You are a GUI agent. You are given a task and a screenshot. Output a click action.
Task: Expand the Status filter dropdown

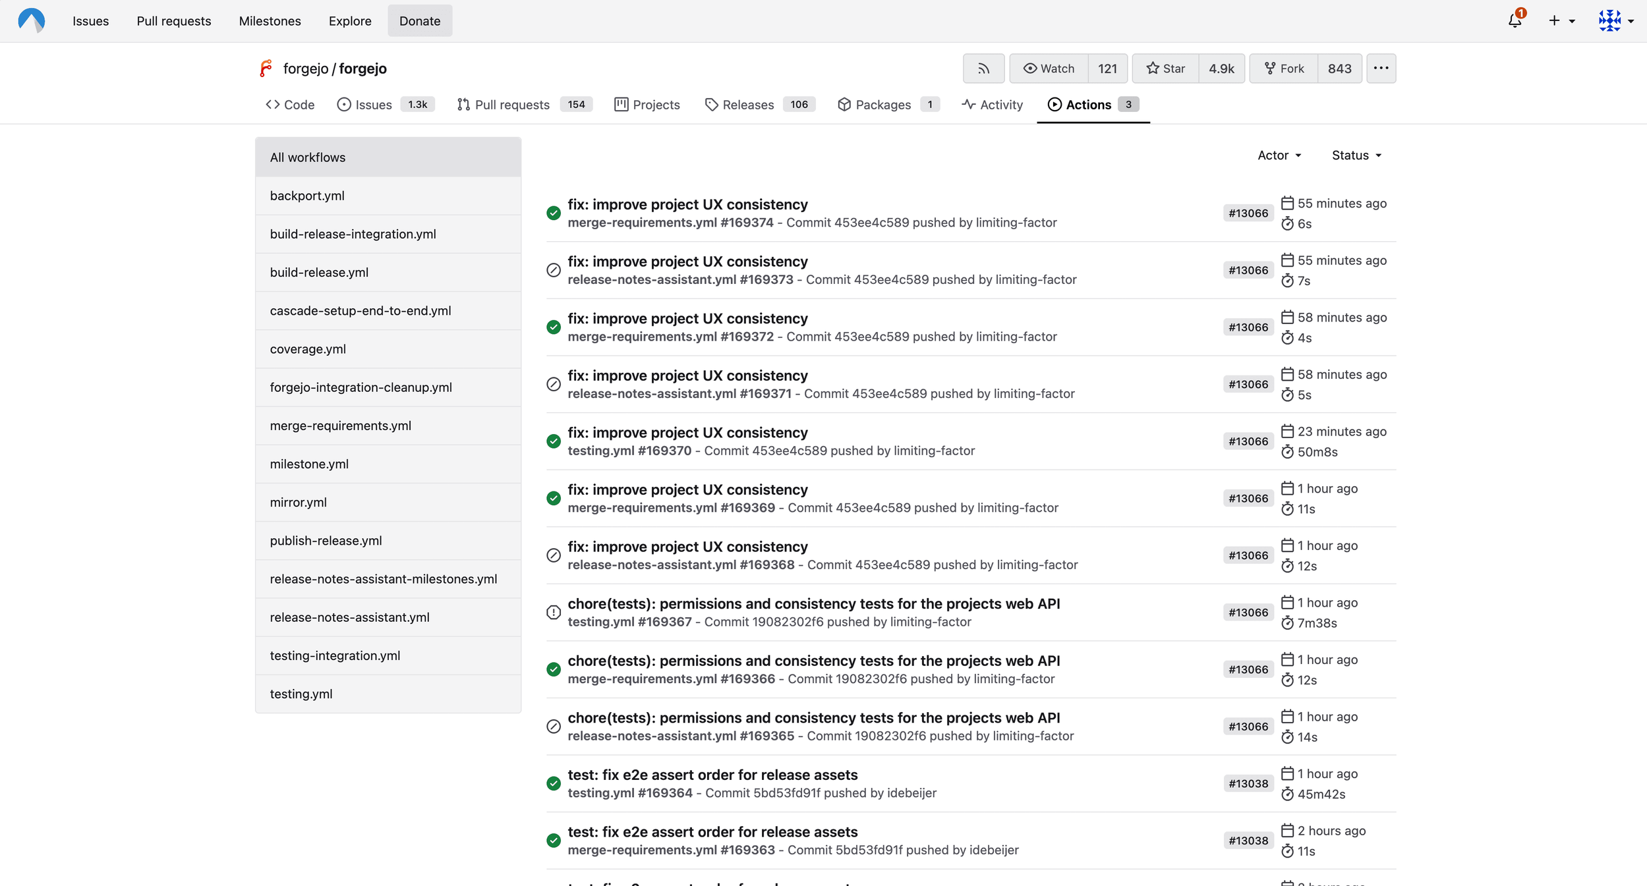point(1356,155)
